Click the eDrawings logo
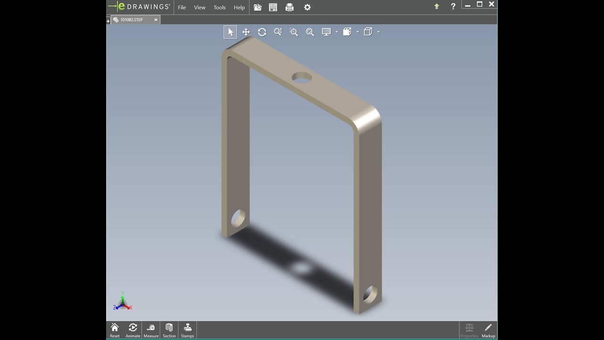Image resolution: width=604 pixels, height=340 pixels. click(x=139, y=7)
